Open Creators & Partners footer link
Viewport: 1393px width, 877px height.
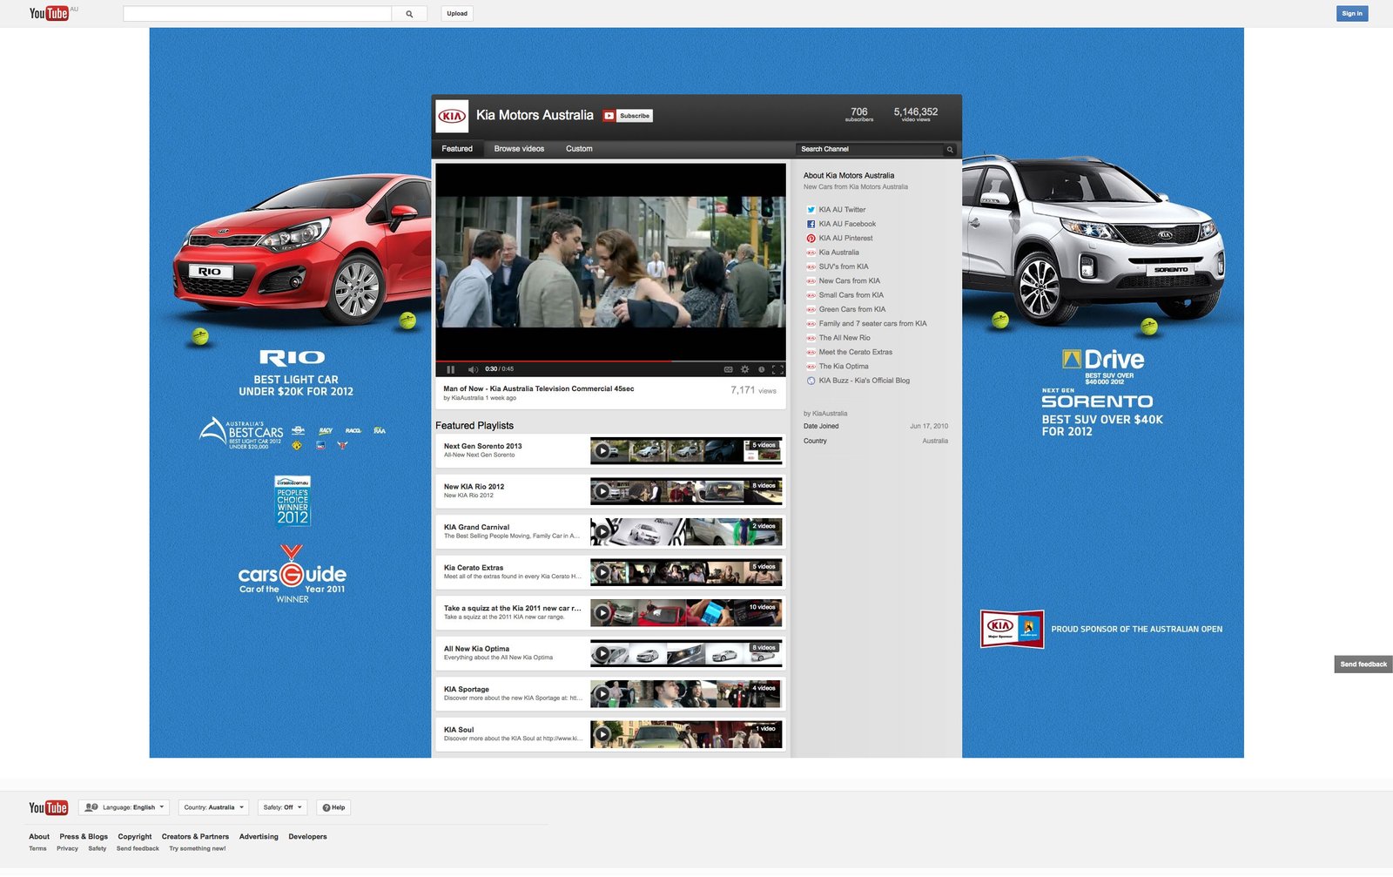[195, 837]
